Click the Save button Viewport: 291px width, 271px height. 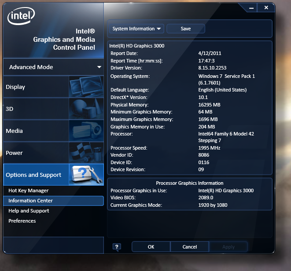(x=186, y=29)
